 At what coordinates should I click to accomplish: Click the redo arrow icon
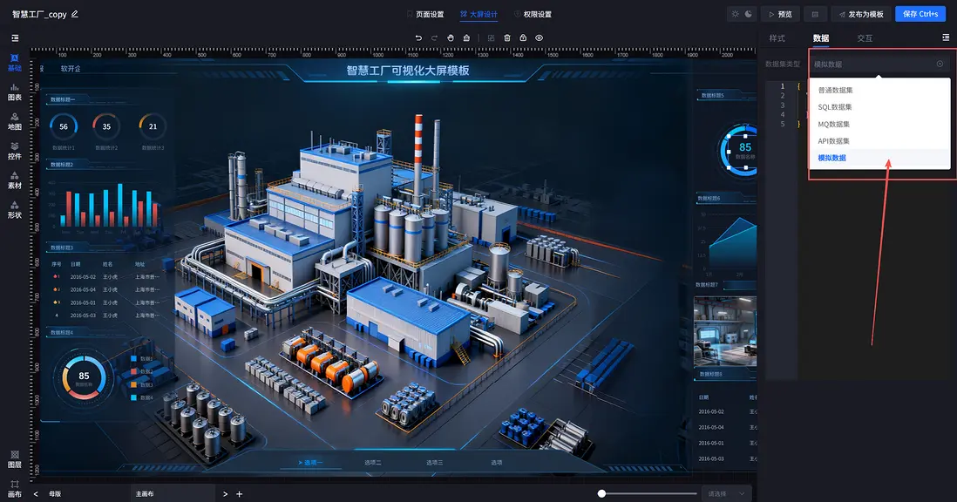tap(434, 37)
